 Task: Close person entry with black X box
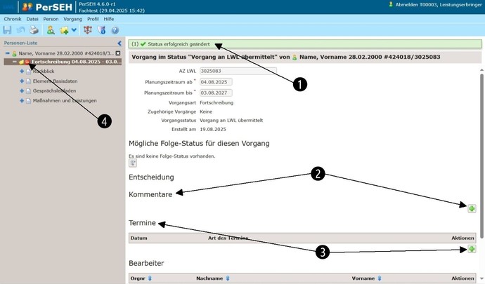point(118,53)
